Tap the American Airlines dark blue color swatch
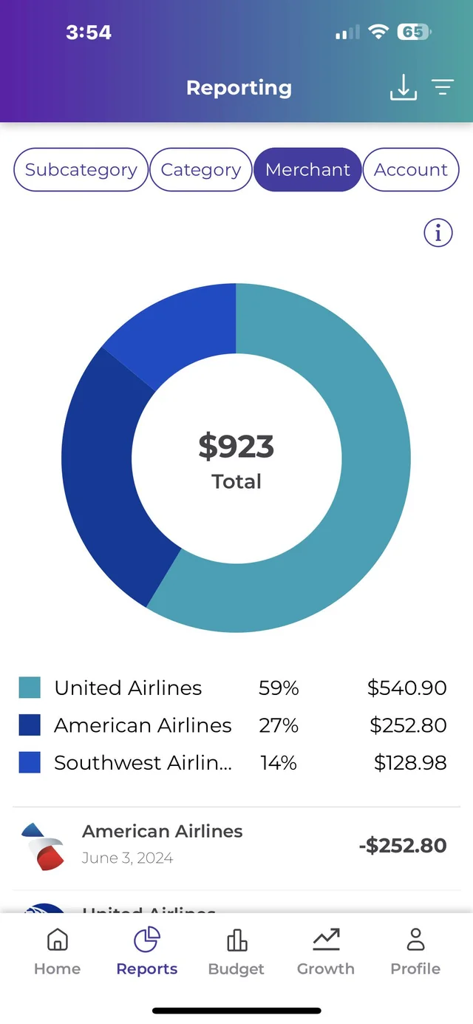This screenshot has width=473, height=1024. coord(29,725)
